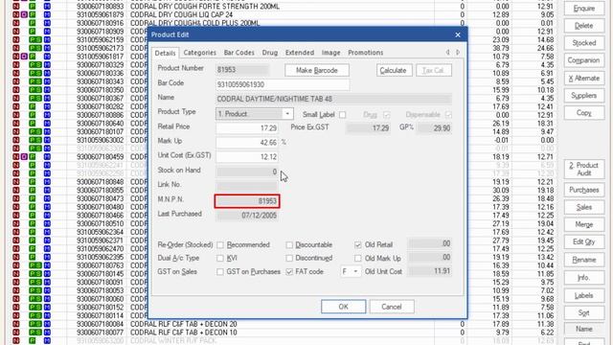Click the green PS icon on the CODRAL RLF C&F TAB + DECON 10 row

[35, 333]
